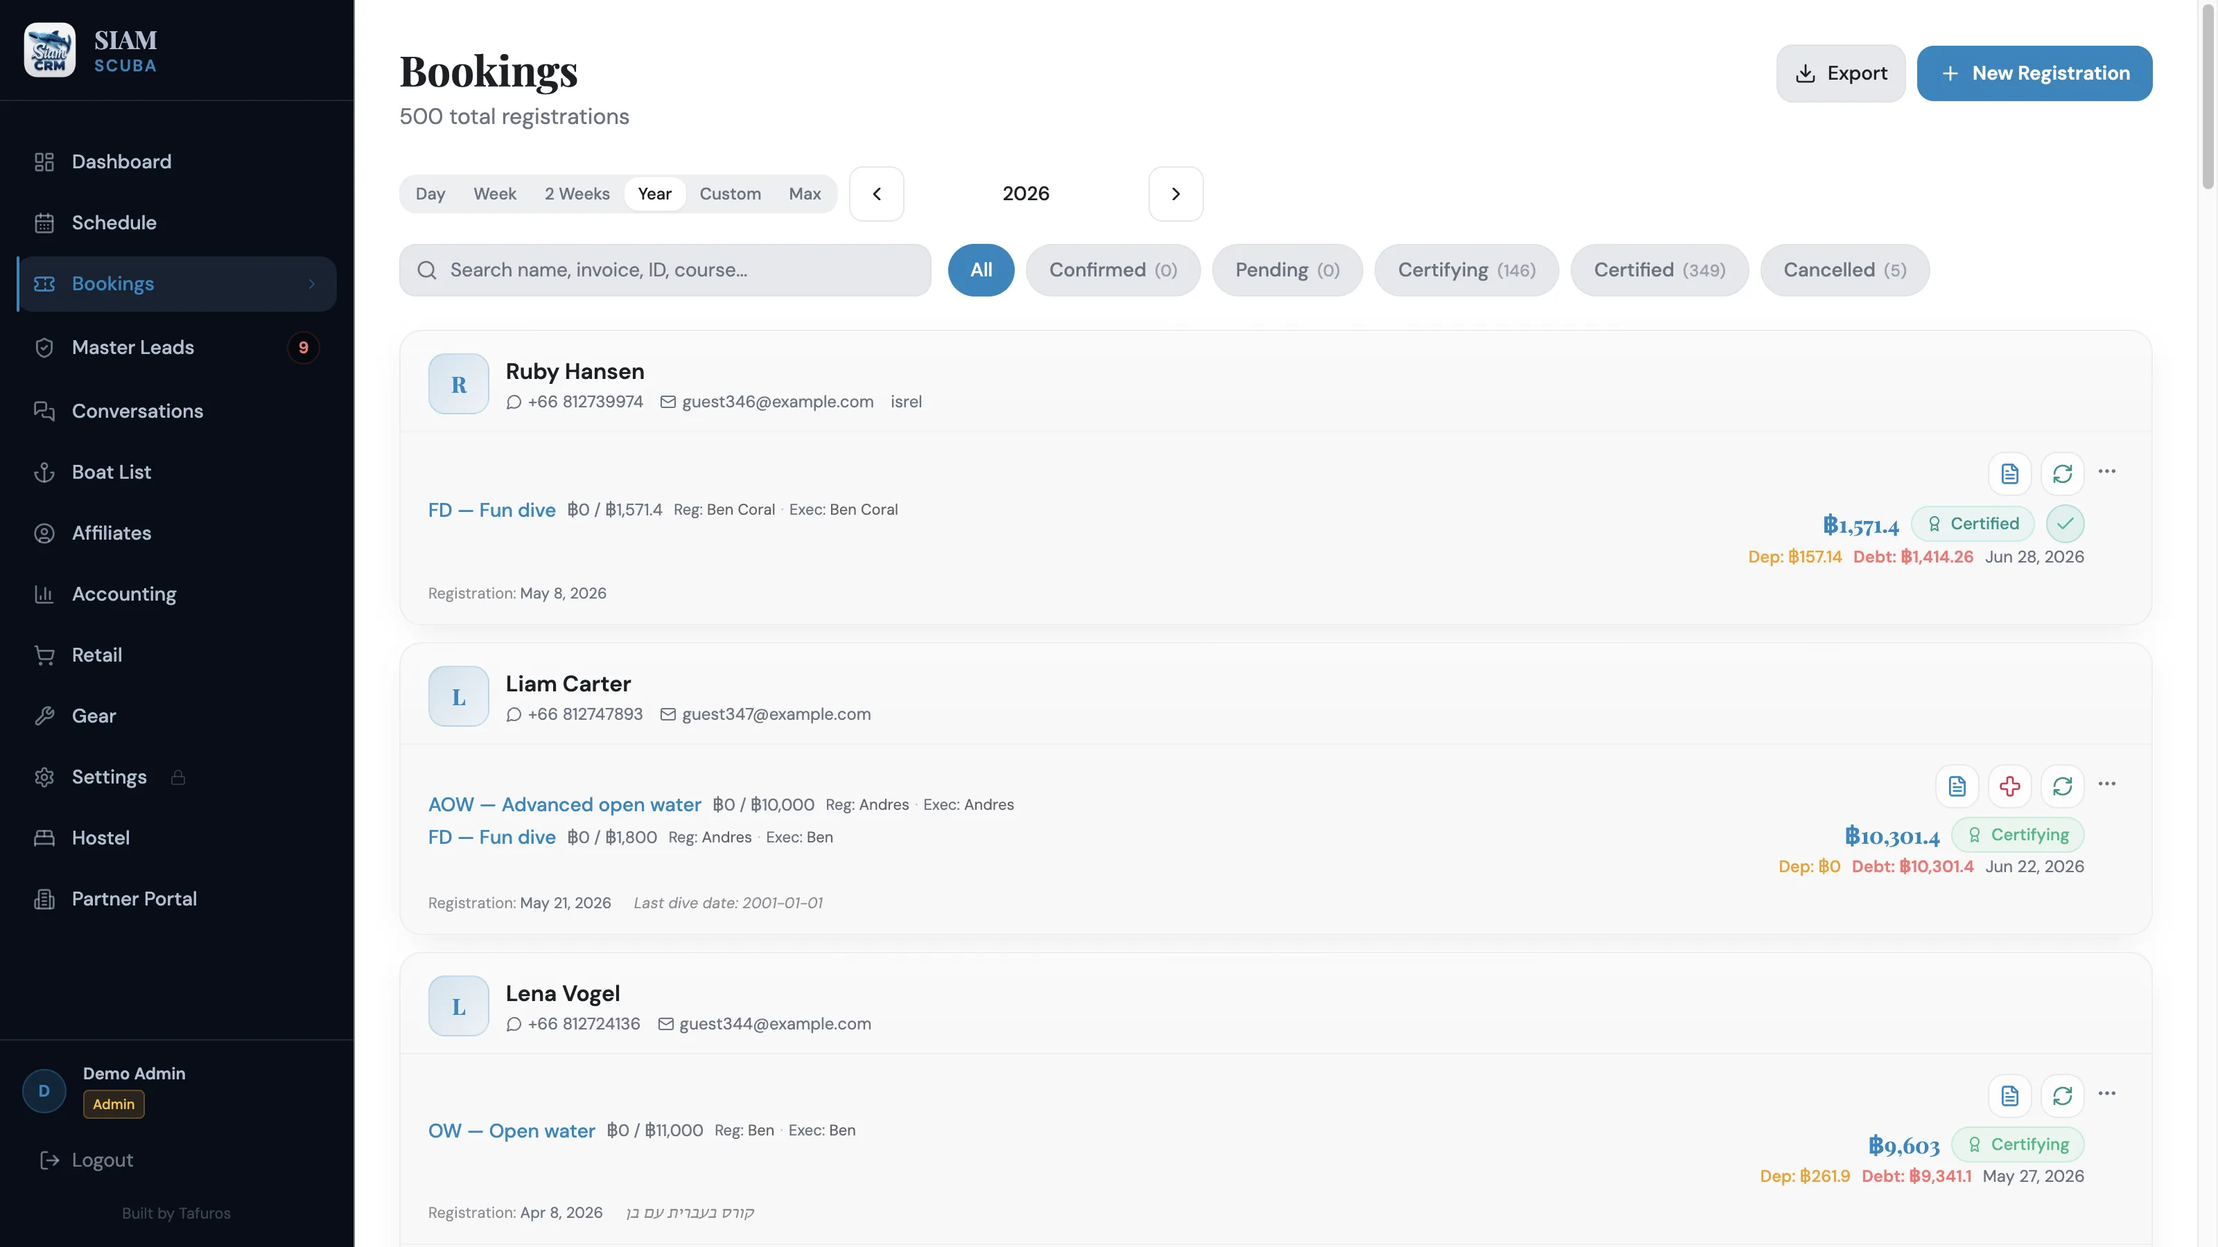The width and height of the screenshot is (2218, 1247).
Task: Go to the previous year with left chevron
Action: pos(877,194)
